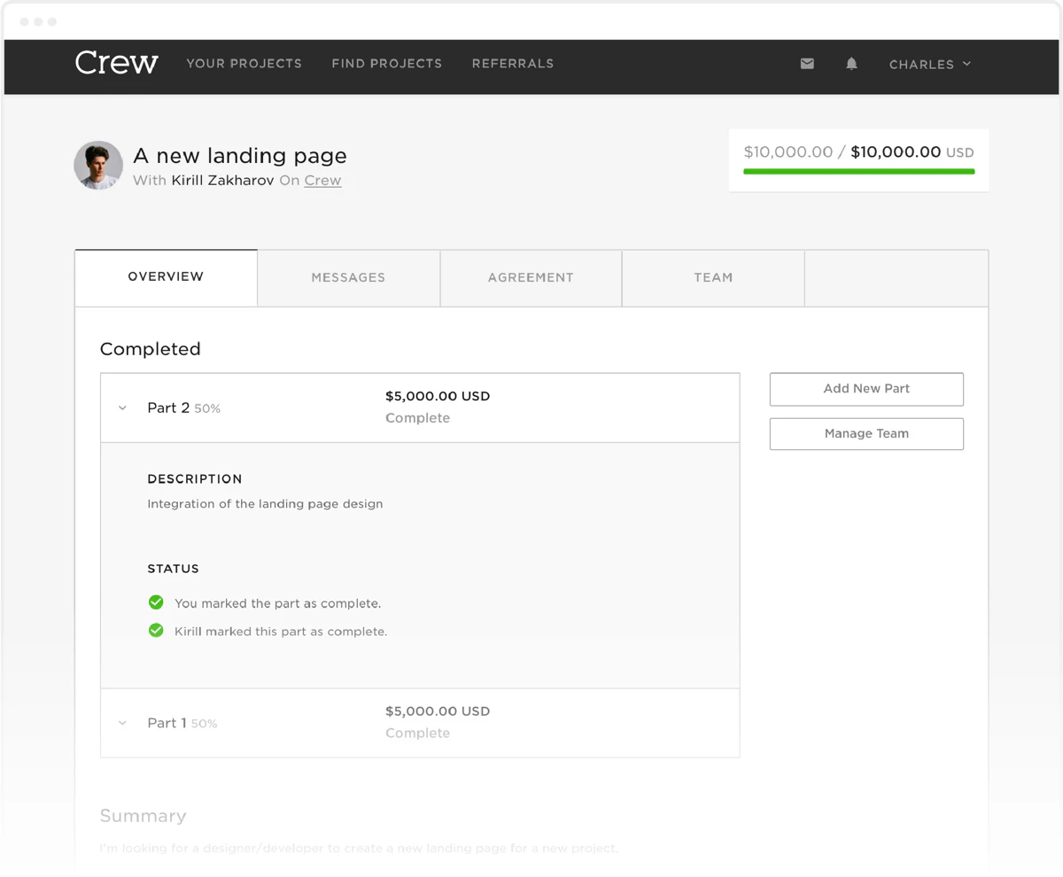Click the green budget progress bar

(859, 171)
